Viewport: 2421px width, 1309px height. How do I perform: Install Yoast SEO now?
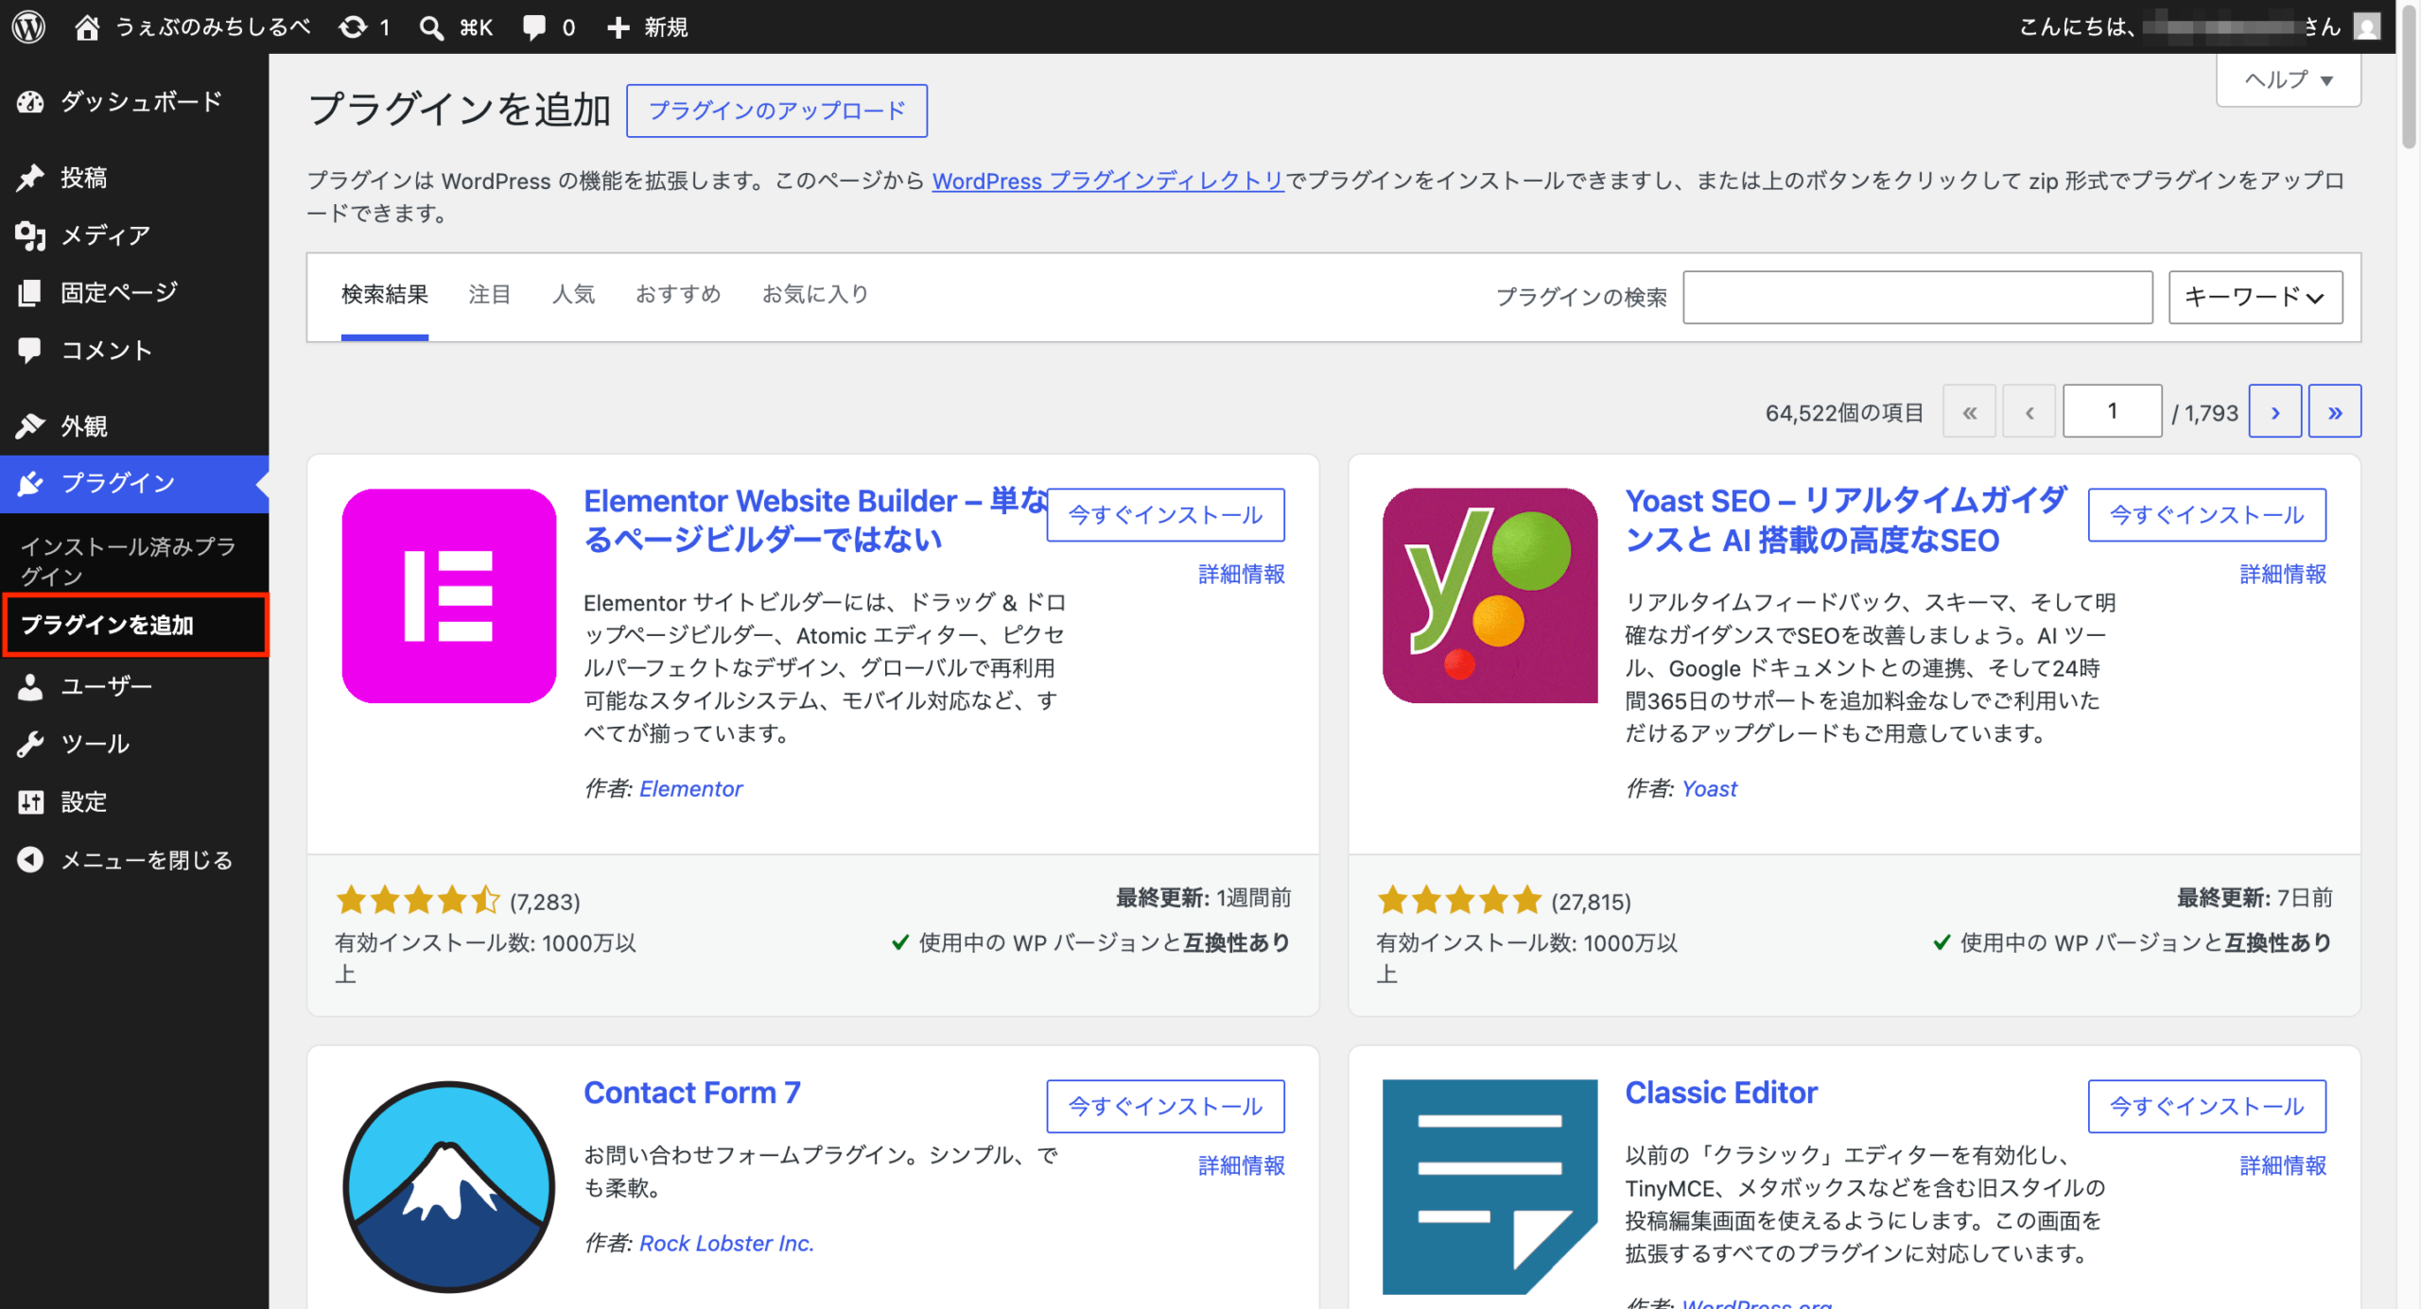pos(2207,515)
